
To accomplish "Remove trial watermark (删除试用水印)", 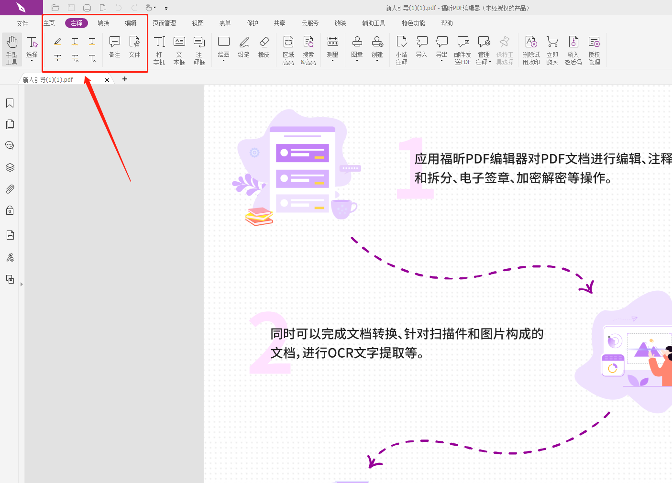I will [531, 50].
